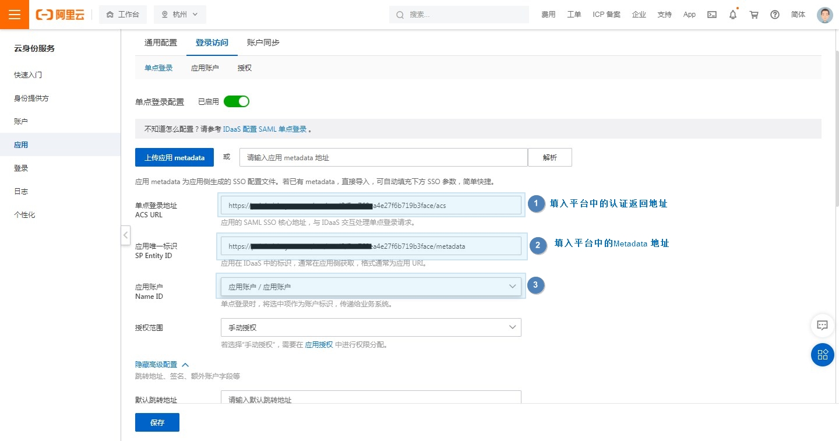The width and height of the screenshot is (839, 441).
Task: Open the hamburger navigation menu
Action: 15,15
